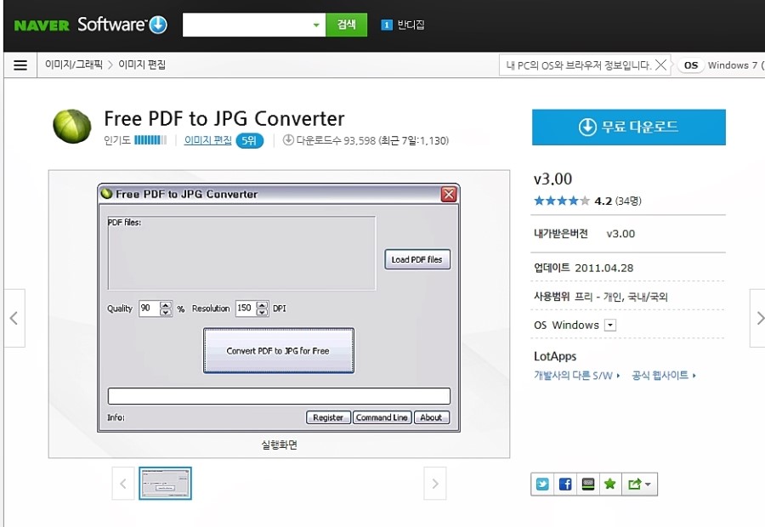Click the main preview screenshot title bar
The width and height of the screenshot is (765, 527).
(x=279, y=194)
